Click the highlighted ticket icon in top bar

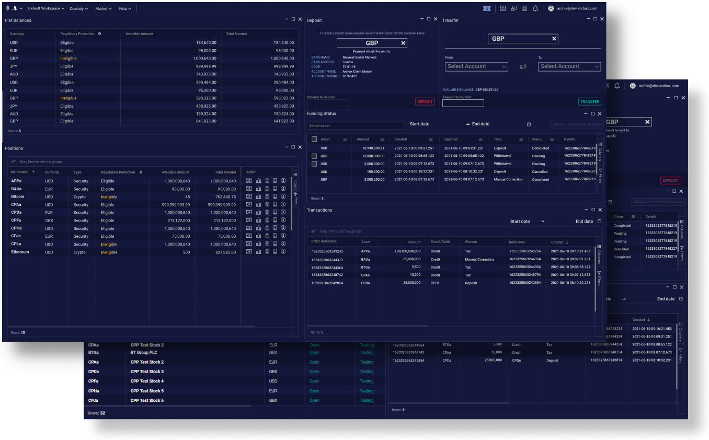(487, 8)
